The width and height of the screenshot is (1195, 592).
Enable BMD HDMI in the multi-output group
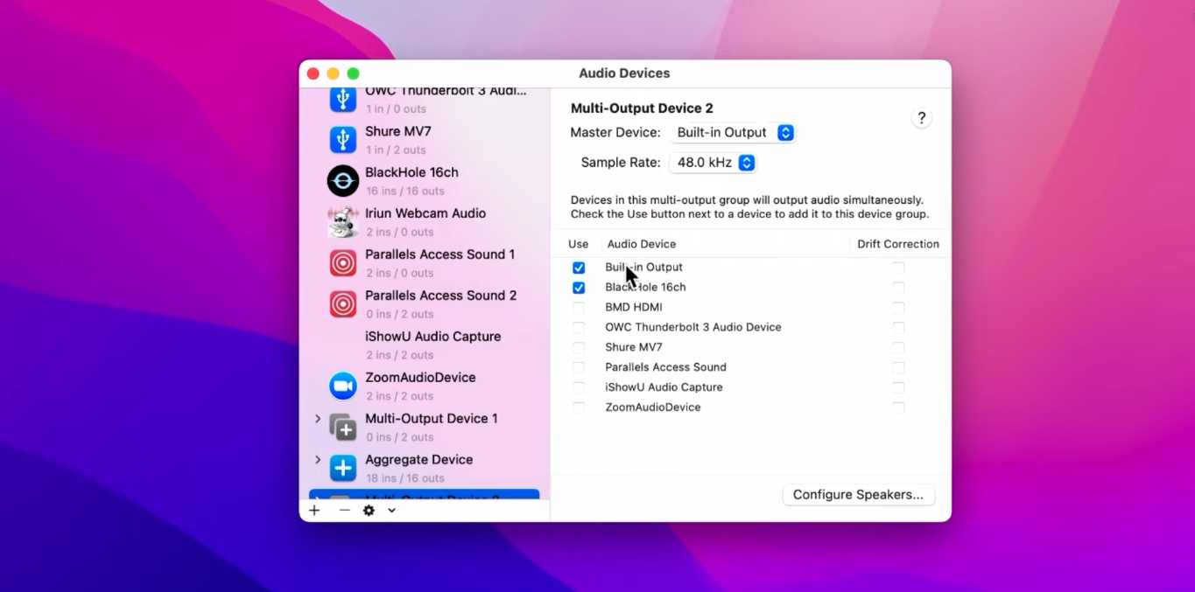pos(579,307)
